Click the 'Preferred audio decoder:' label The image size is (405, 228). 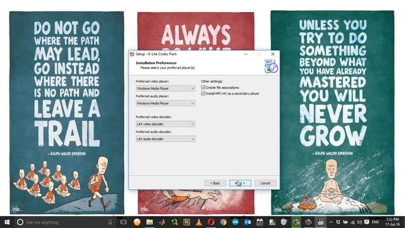(153, 132)
